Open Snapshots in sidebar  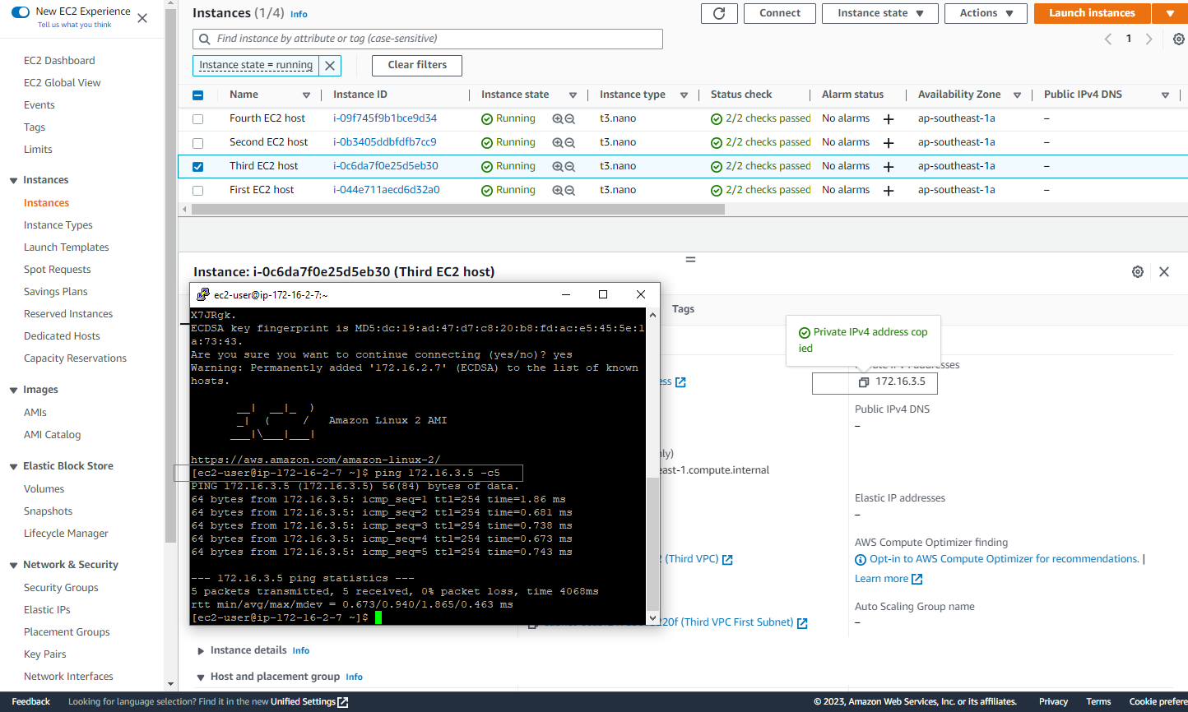coord(49,511)
